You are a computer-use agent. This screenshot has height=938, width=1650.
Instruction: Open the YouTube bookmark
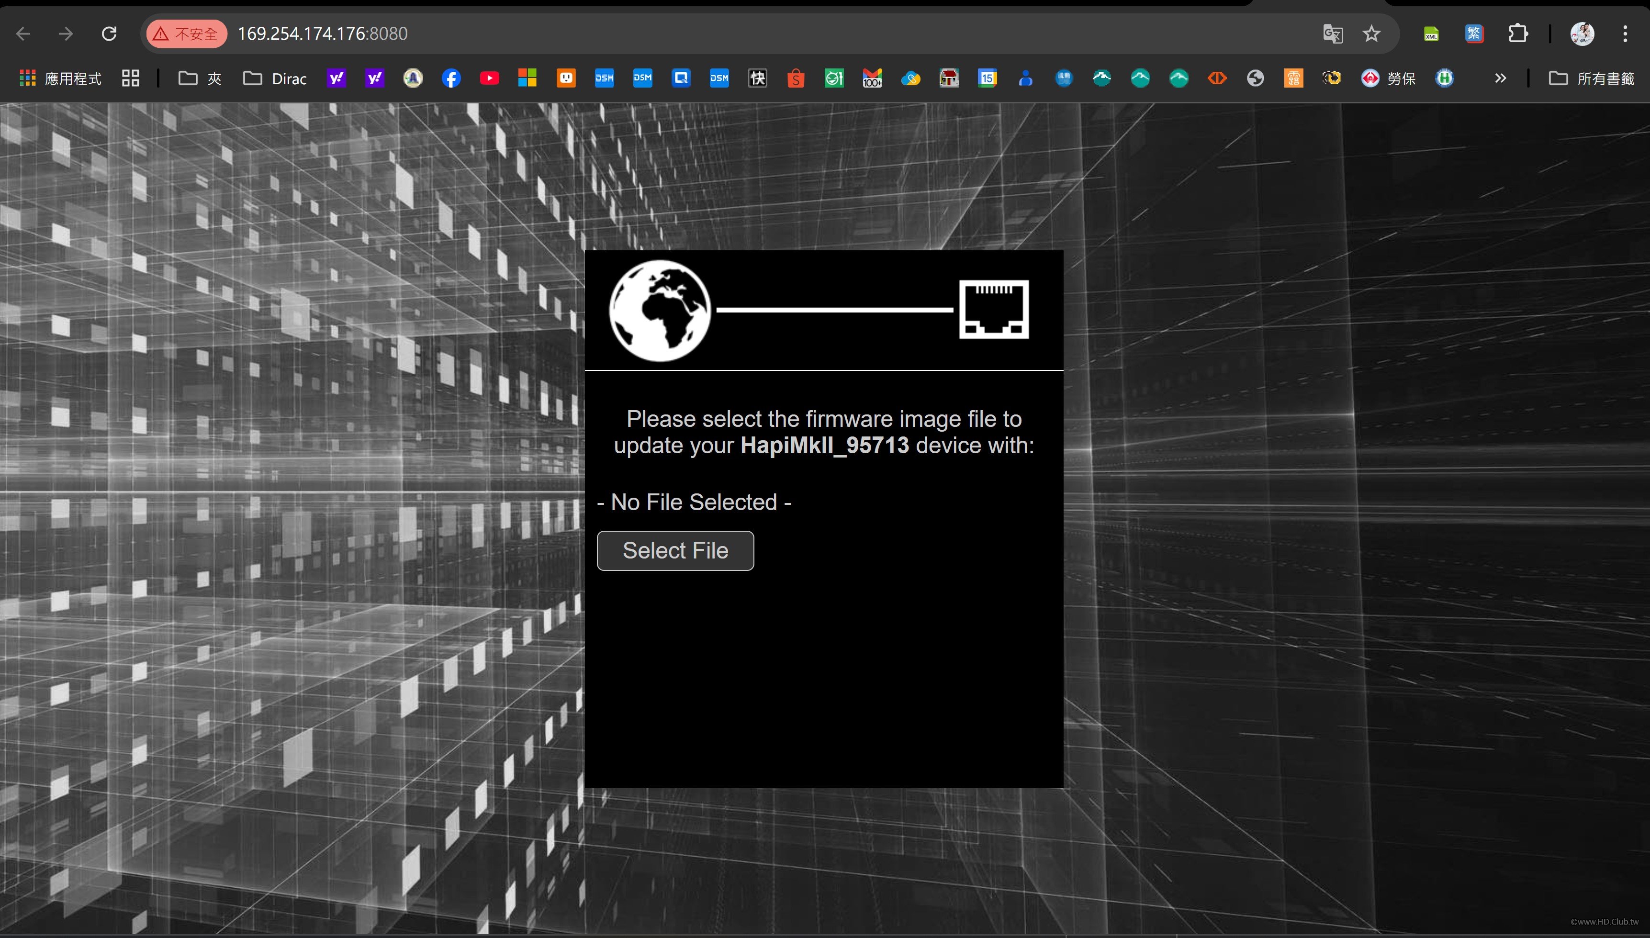tap(489, 78)
